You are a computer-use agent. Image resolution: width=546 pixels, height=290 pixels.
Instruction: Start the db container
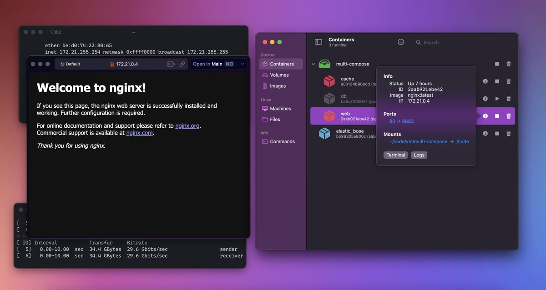497,99
